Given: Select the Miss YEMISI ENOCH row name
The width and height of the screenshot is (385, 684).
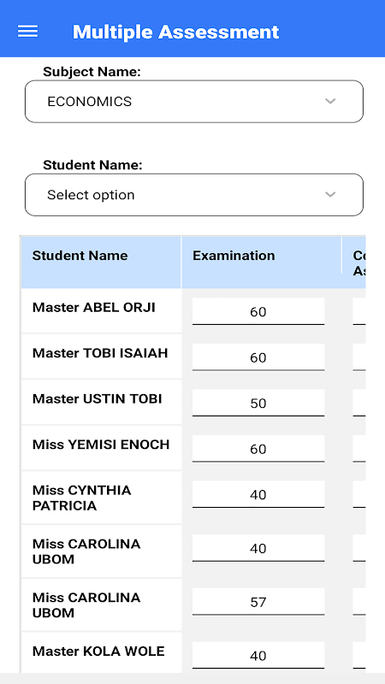Looking at the screenshot, I should tap(101, 445).
